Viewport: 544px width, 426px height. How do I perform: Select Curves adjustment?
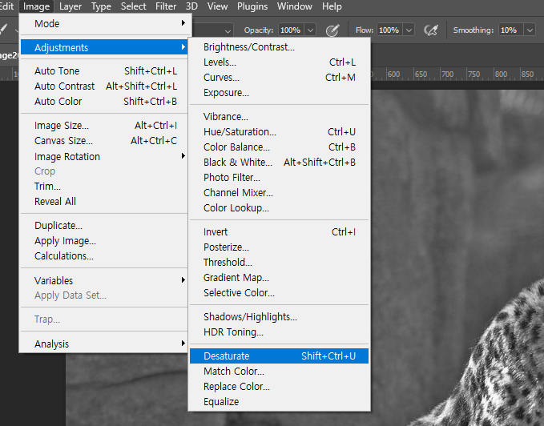pos(279,78)
